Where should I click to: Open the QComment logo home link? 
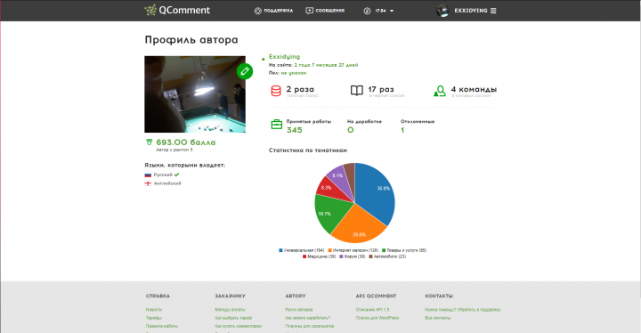(177, 10)
